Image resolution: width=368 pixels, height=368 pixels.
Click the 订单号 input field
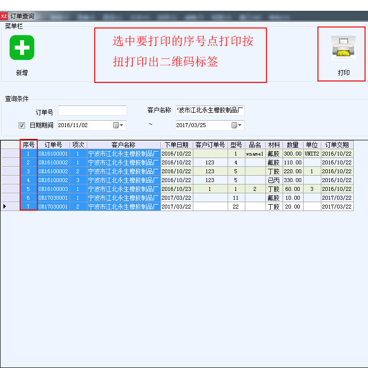(92, 110)
